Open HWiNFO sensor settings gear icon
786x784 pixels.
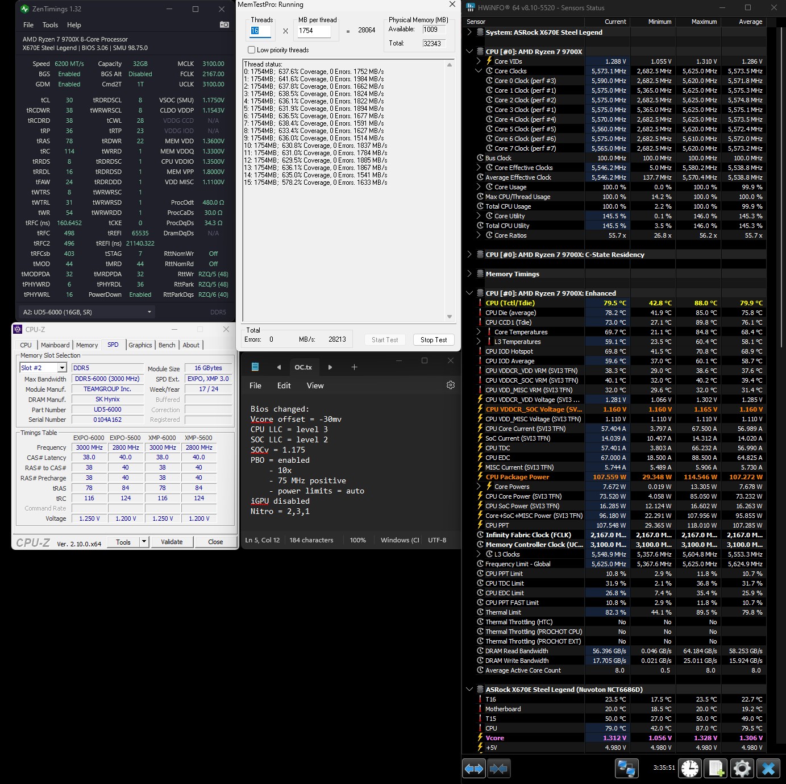tap(742, 769)
